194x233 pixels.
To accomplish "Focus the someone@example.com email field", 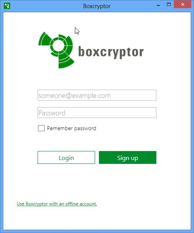I will 97,95.
